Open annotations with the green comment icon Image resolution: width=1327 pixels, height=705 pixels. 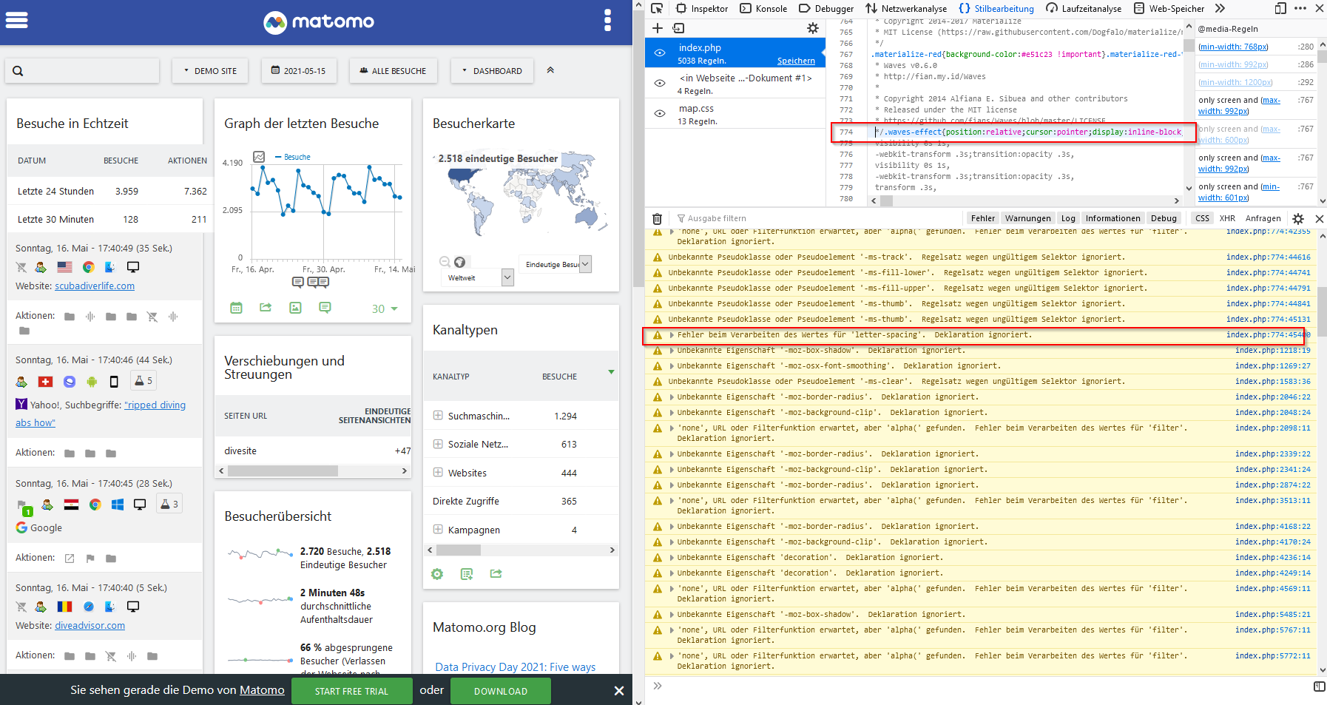coord(325,308)
